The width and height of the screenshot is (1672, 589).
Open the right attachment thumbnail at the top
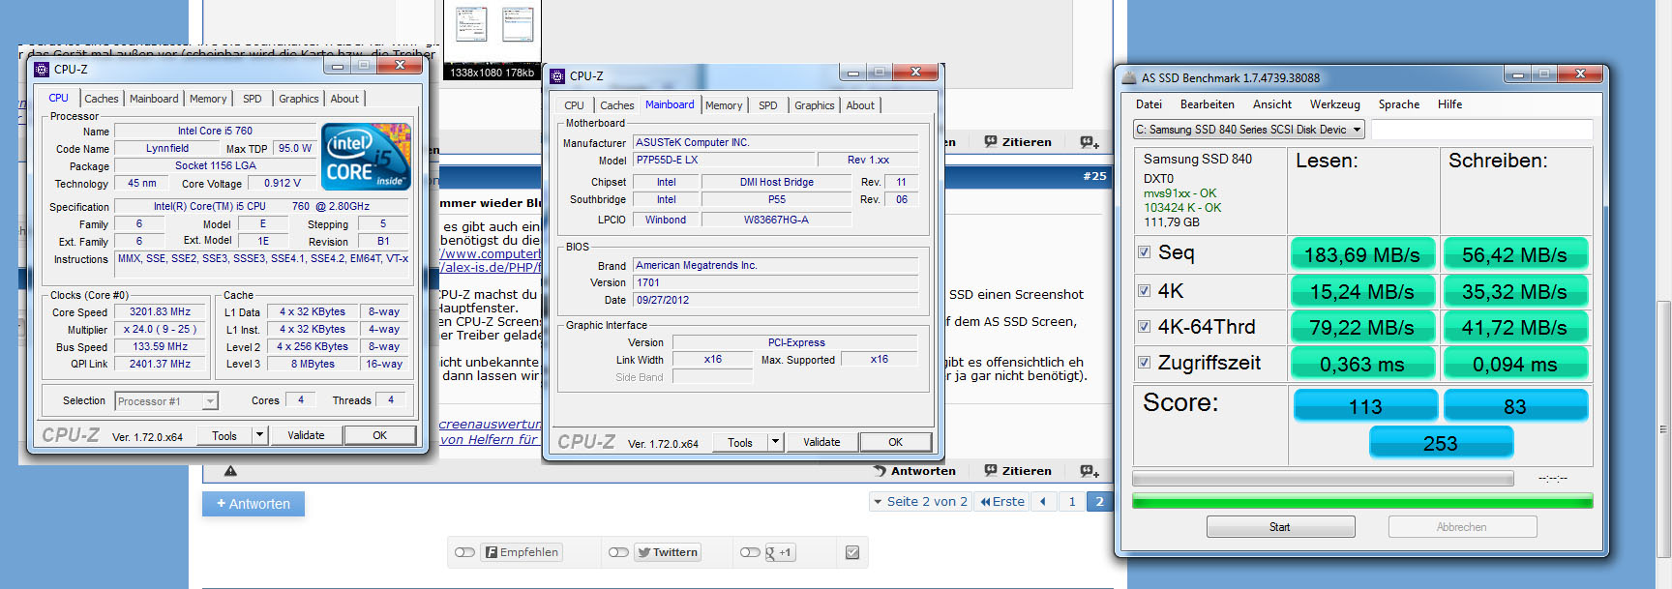point(518,23)
